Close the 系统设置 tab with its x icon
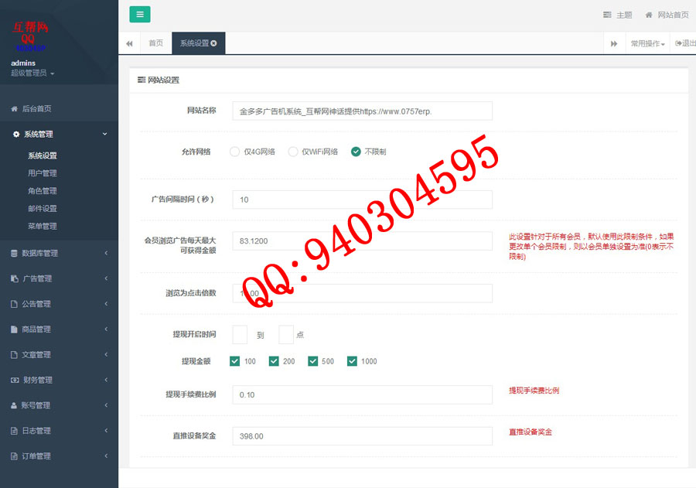 click(213, 43)
